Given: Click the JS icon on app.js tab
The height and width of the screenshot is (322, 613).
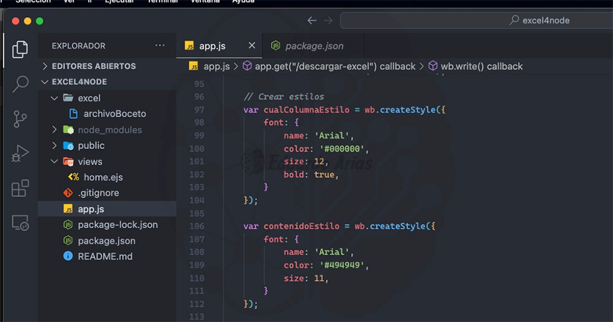Looking at the screenshot, I should click(x=189, y=46).
